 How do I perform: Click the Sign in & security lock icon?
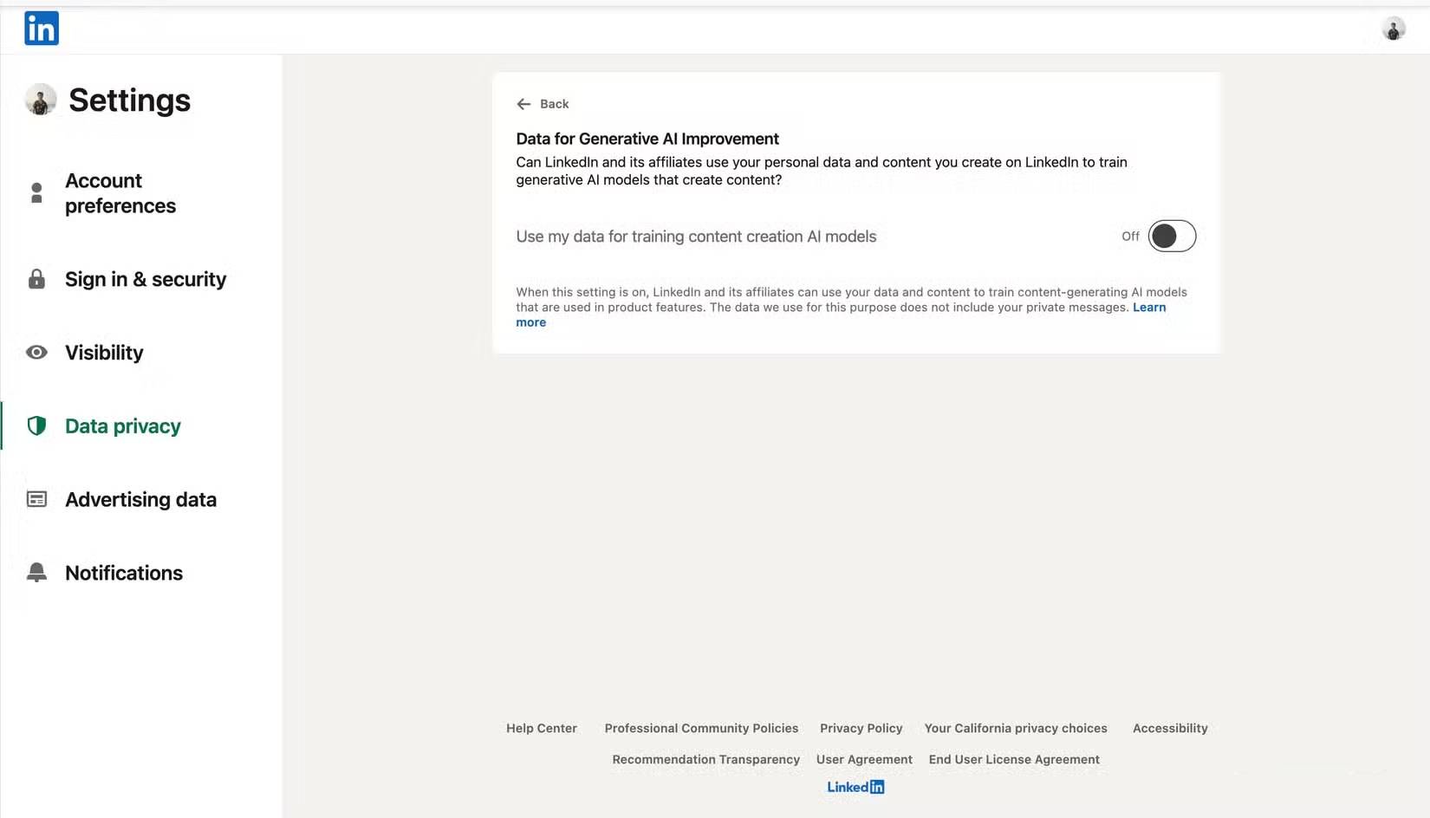click(x=36, y=279)
